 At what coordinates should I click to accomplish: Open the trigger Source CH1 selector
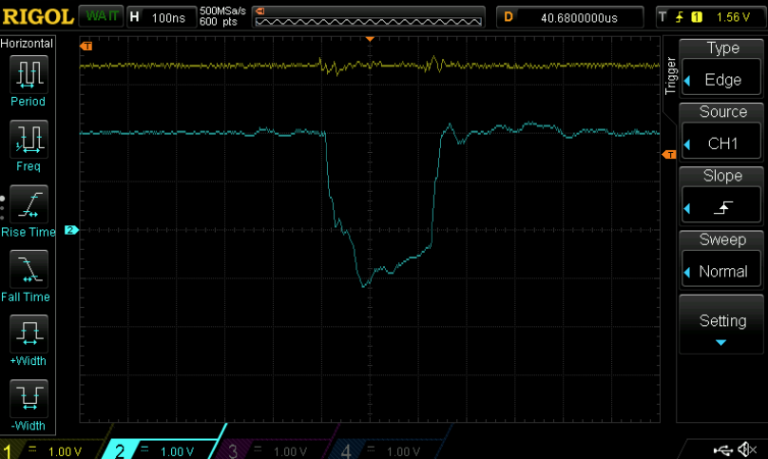pyautogui.click(x=721, y=131)
